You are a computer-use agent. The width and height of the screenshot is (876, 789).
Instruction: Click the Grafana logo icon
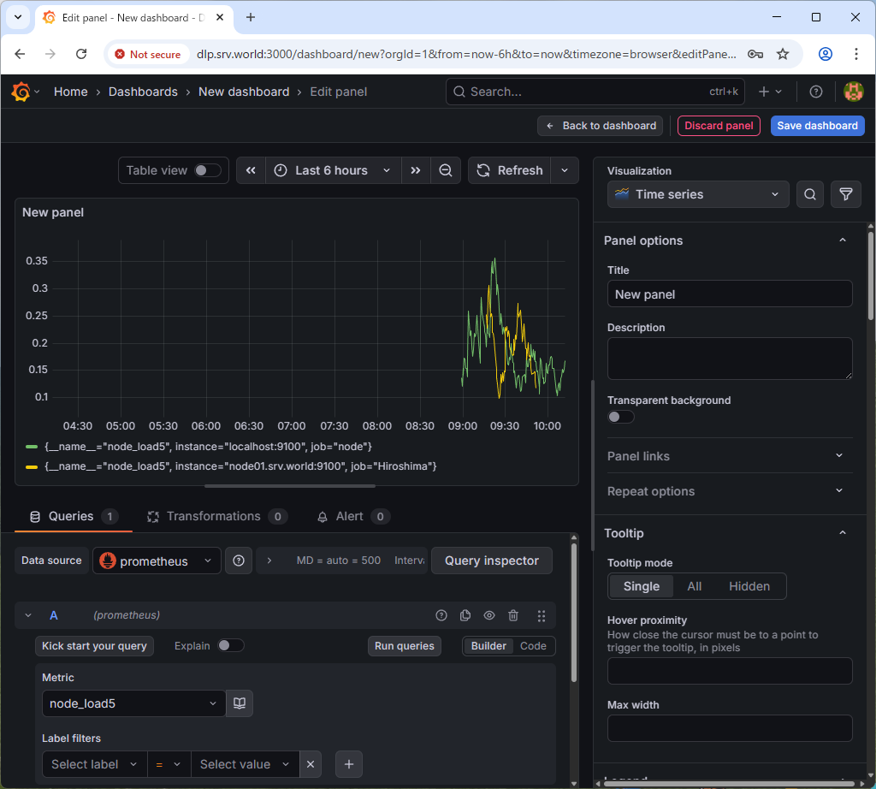pyautogui.click(x=21, y=92)
